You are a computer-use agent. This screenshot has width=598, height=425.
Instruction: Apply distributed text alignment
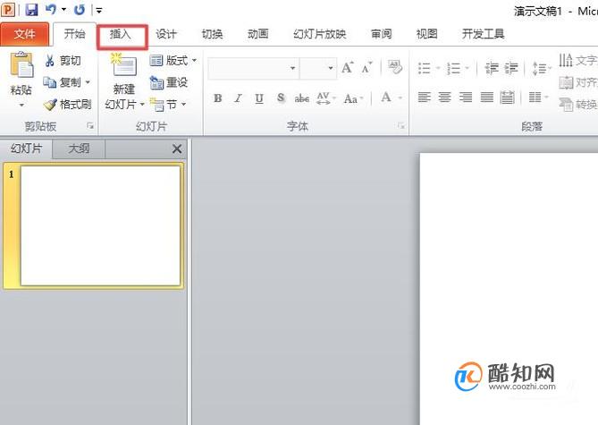pos(507,98)
